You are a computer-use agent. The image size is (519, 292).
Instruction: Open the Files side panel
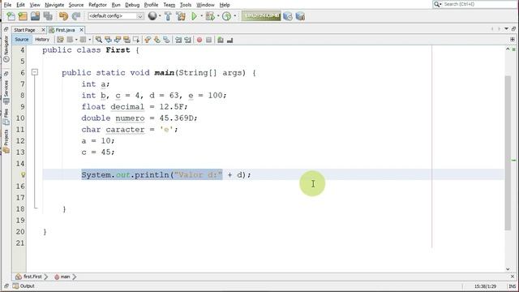(6, 116)
